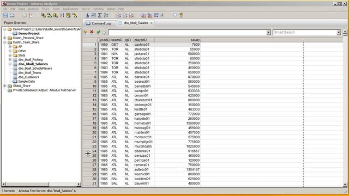Expand the AP folder in the tree

click(10, 47)
